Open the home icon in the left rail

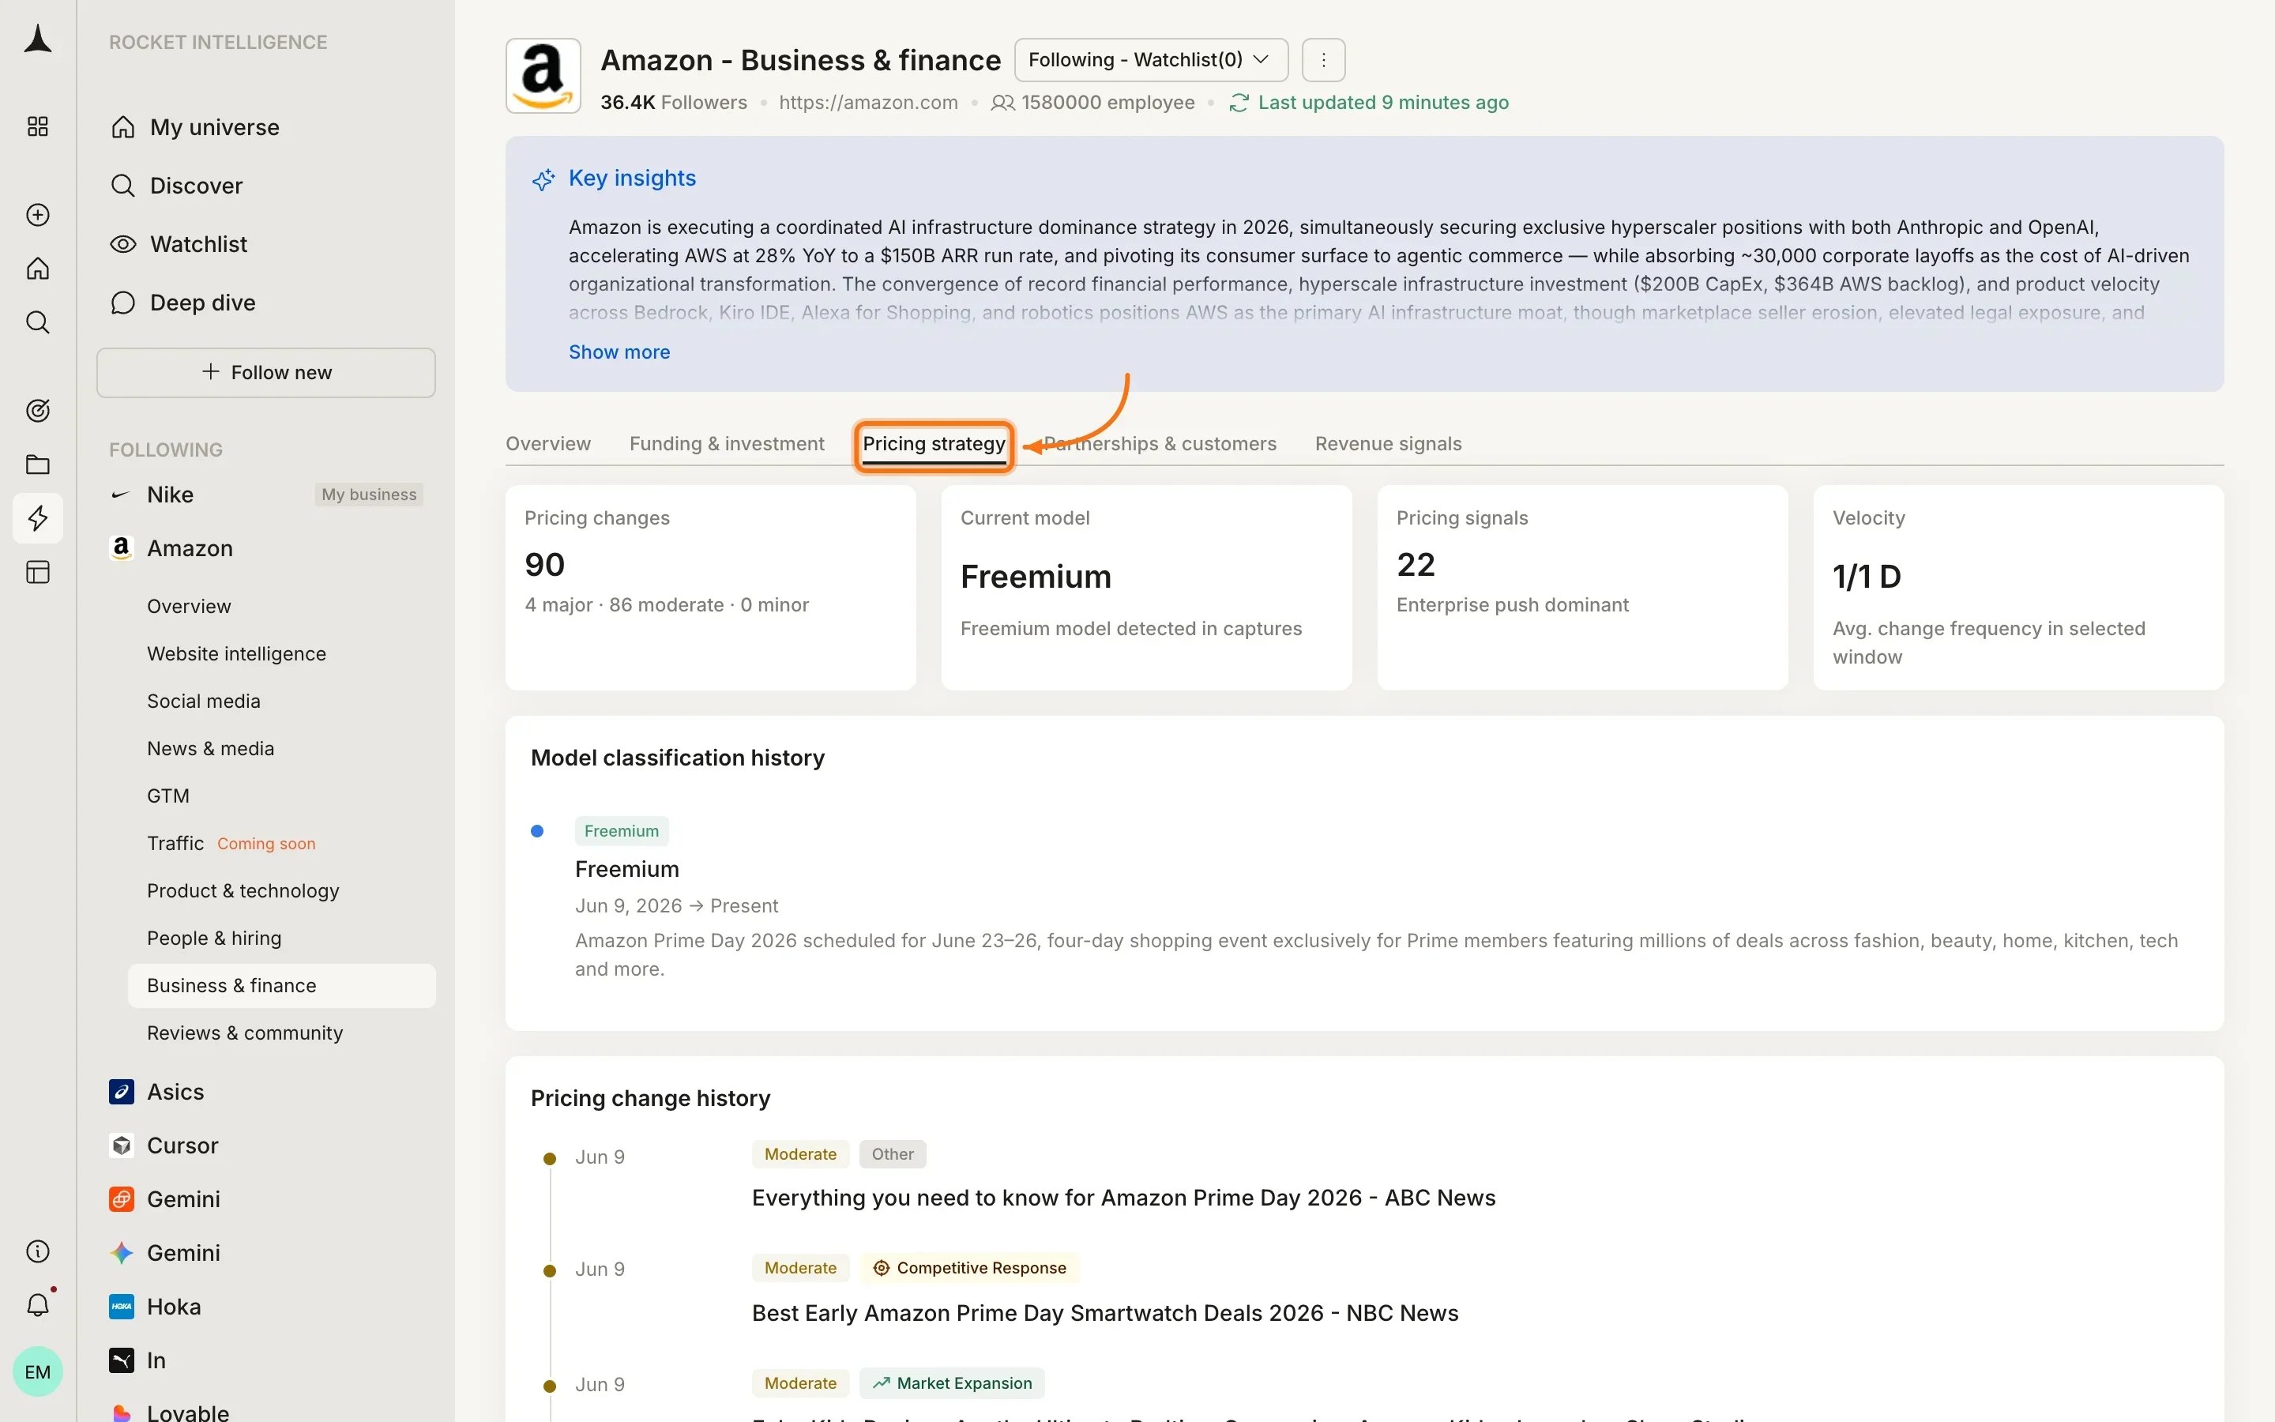pos(38,269)
